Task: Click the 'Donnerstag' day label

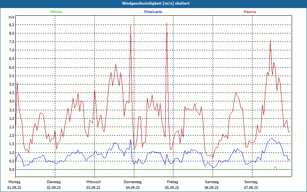Action: (x=132, y=182)
